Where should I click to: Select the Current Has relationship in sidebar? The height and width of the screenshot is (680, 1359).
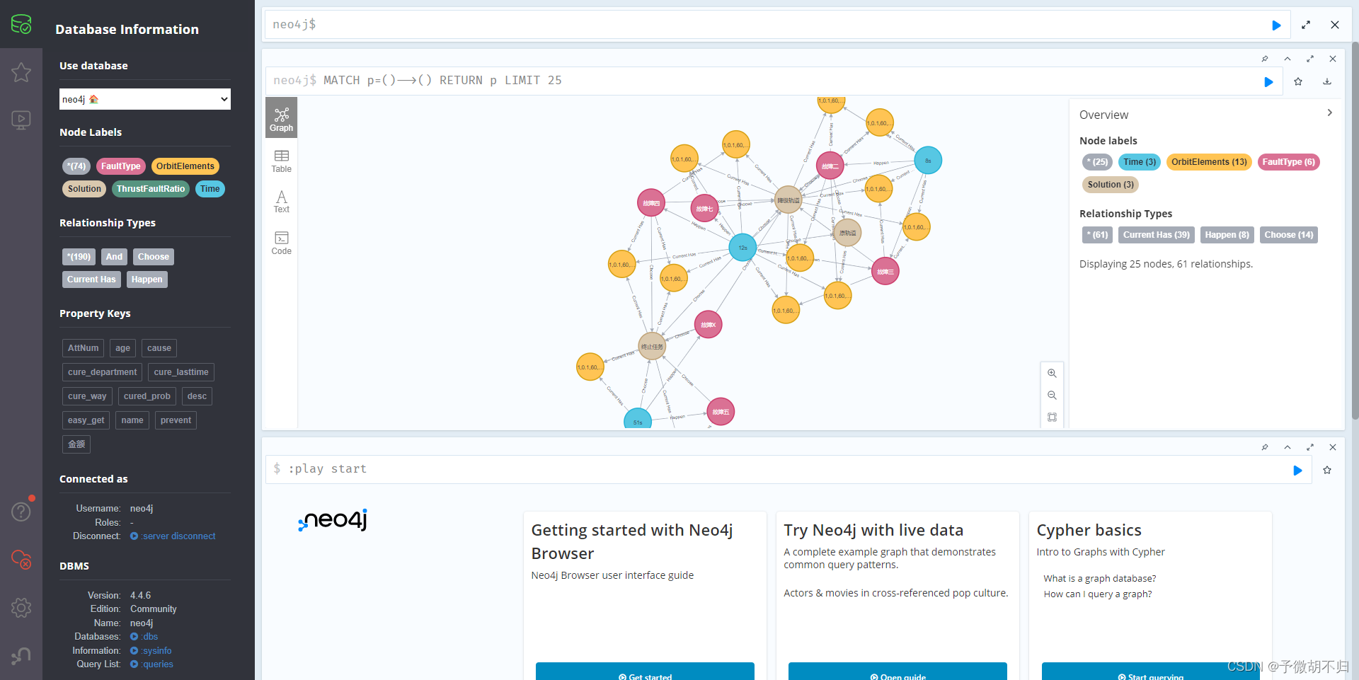coord(91,280)
